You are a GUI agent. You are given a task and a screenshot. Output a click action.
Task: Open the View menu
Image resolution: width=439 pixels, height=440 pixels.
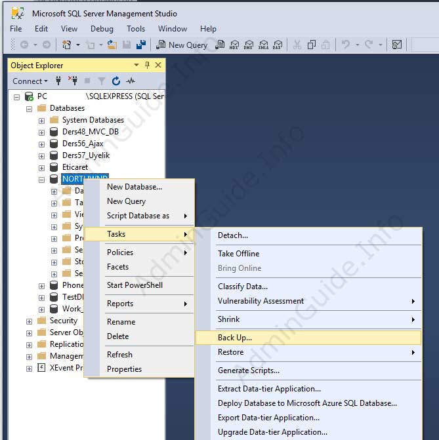coord(69,29)
